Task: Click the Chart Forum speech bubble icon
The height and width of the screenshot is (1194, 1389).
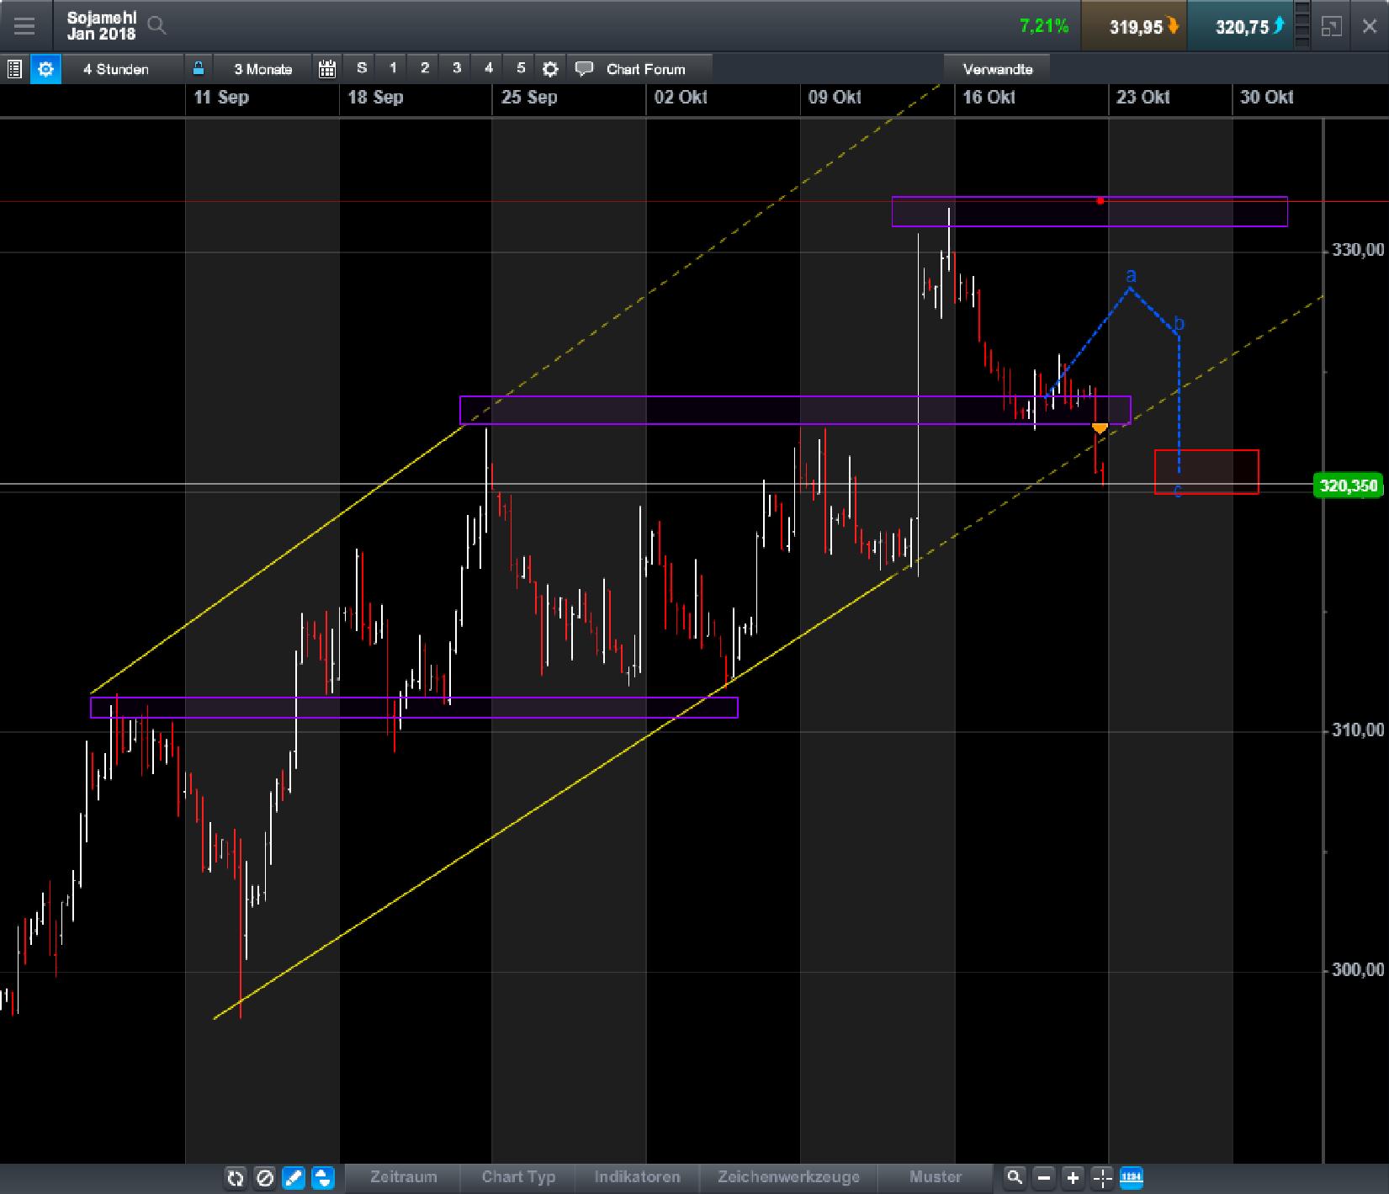Action: (583, 68)
